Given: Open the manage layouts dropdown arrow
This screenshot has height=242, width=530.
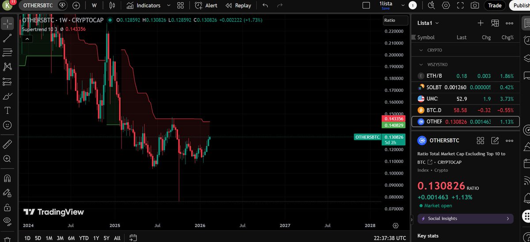Looking at the screenshot, I should [x=402, y=5].
